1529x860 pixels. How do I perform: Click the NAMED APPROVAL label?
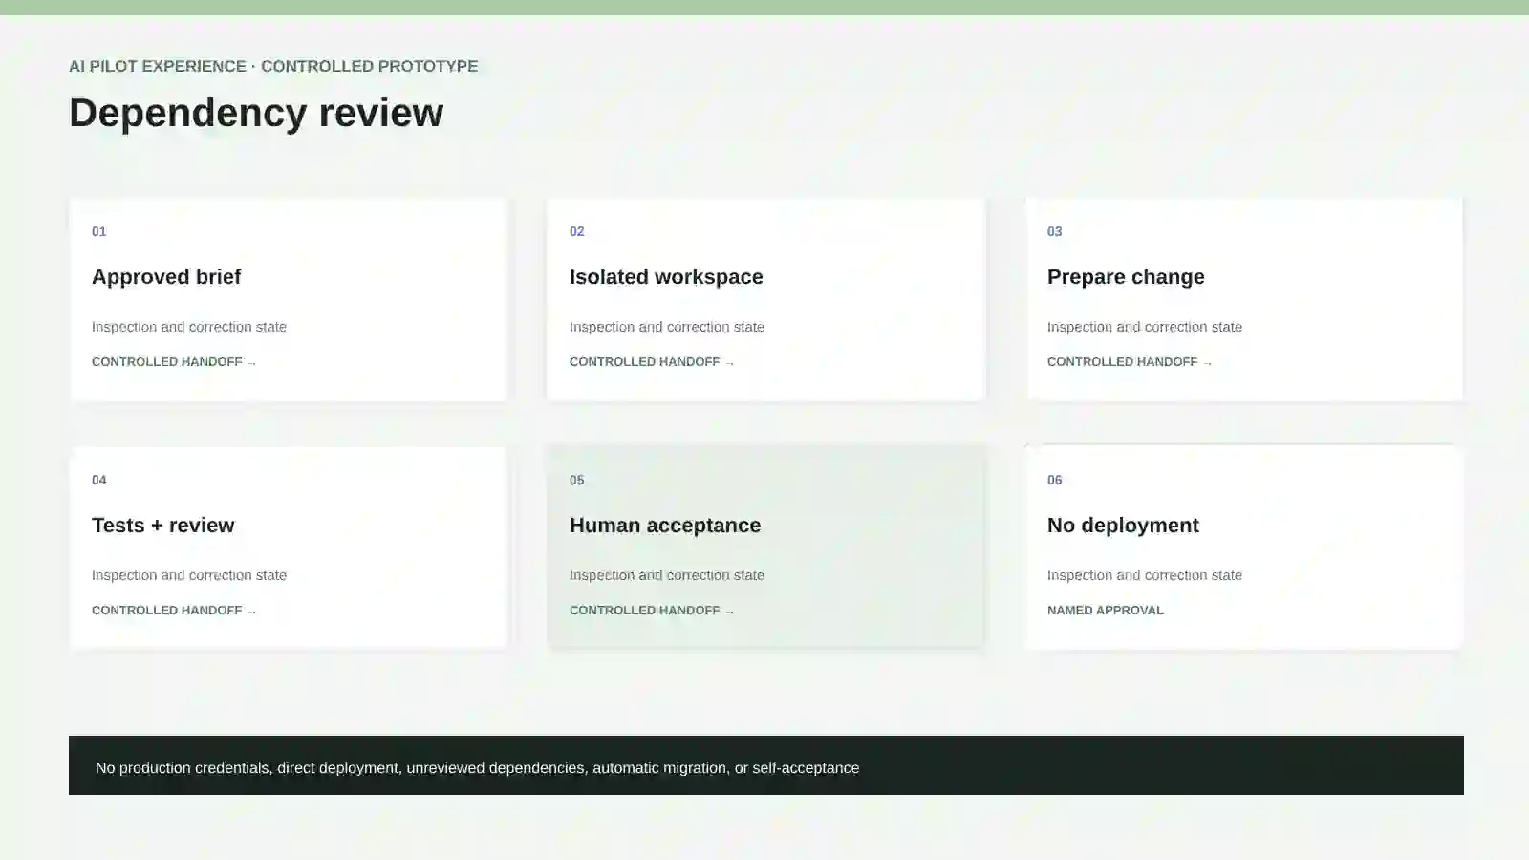point(1106,611)
